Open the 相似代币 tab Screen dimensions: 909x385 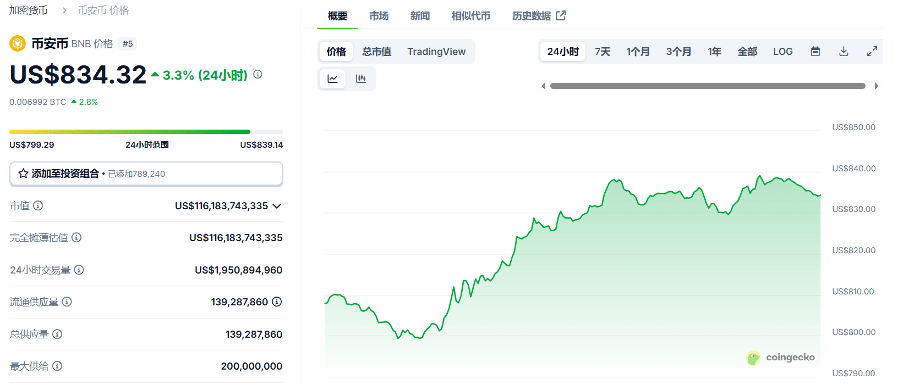(x=470, y=16)
